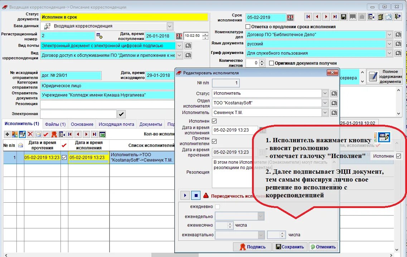Click the empty Резолюция field in main form
This screenshot has height=257, width=407.
click(x=107, y=104)
